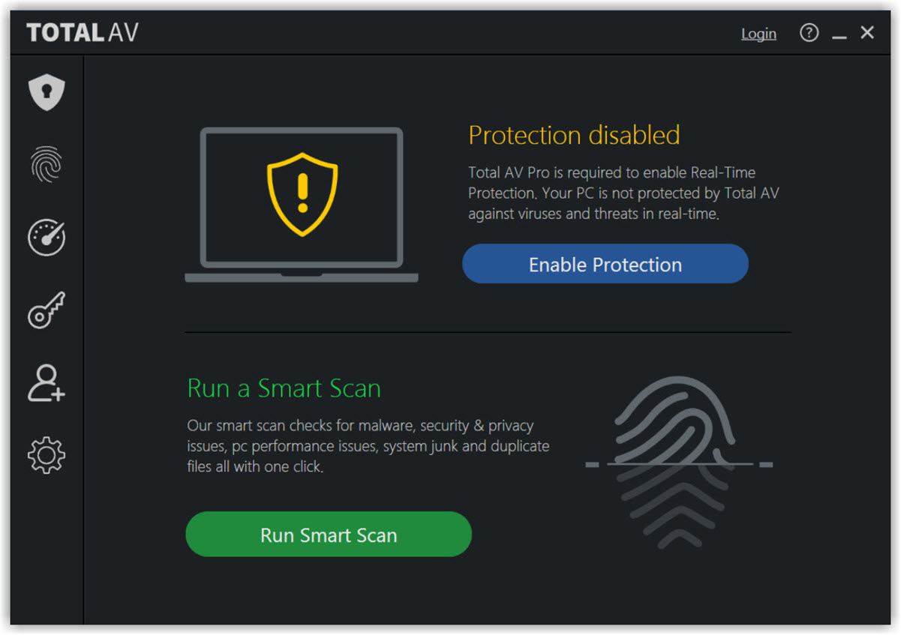Click the TOTAL AV logo
This screenshot has height=635, width=901.
[x=83, y=33]
